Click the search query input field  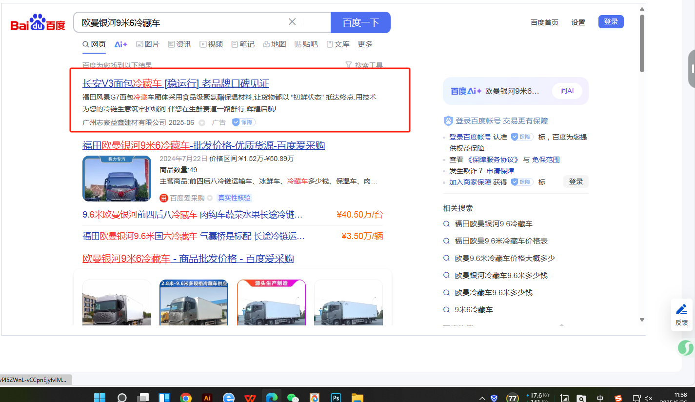[180, 22]
